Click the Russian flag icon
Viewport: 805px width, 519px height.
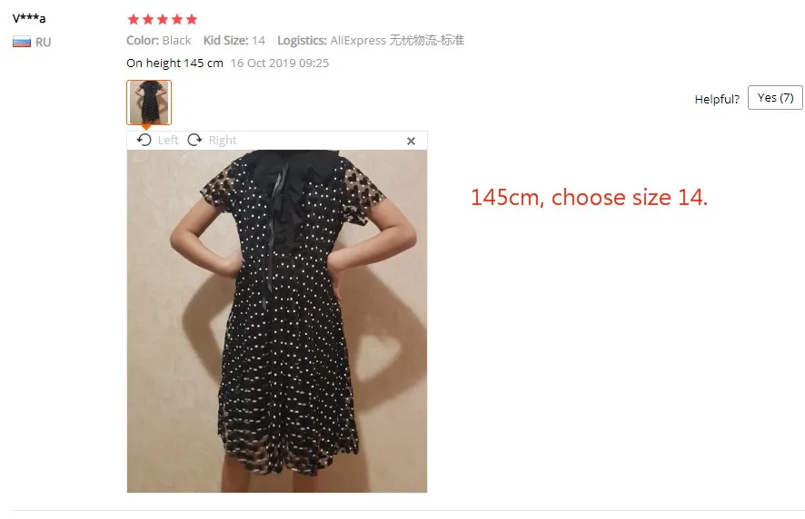click(x=22, y=42)
